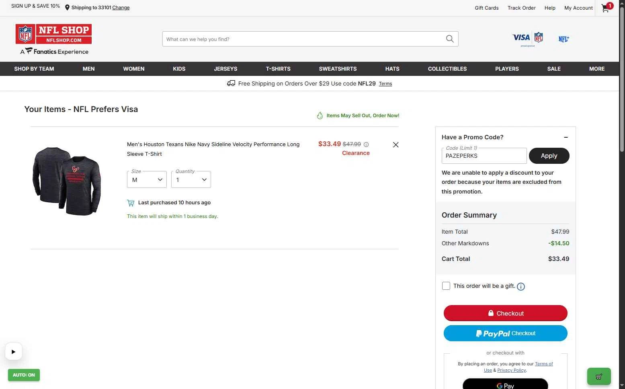Viewport: 625px width, 389px height.
Task: Open the Size dropdown
Action: (x=147, y=179)
